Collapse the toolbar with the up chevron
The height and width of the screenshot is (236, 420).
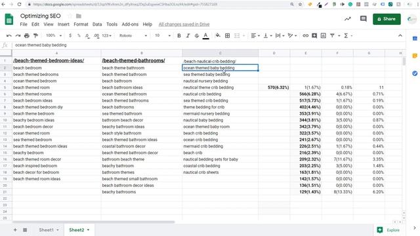[x=400, y=35]
